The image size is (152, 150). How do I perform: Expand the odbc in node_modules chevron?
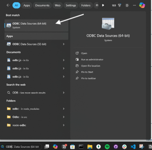64,109
